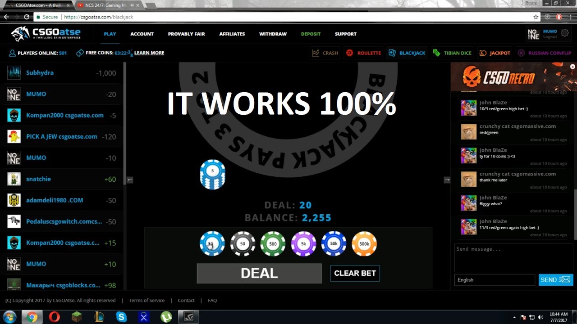The width and height of the screenshot is (577, 324).
Task: Select the grey 50 chip
Action: tap(243, 243)
